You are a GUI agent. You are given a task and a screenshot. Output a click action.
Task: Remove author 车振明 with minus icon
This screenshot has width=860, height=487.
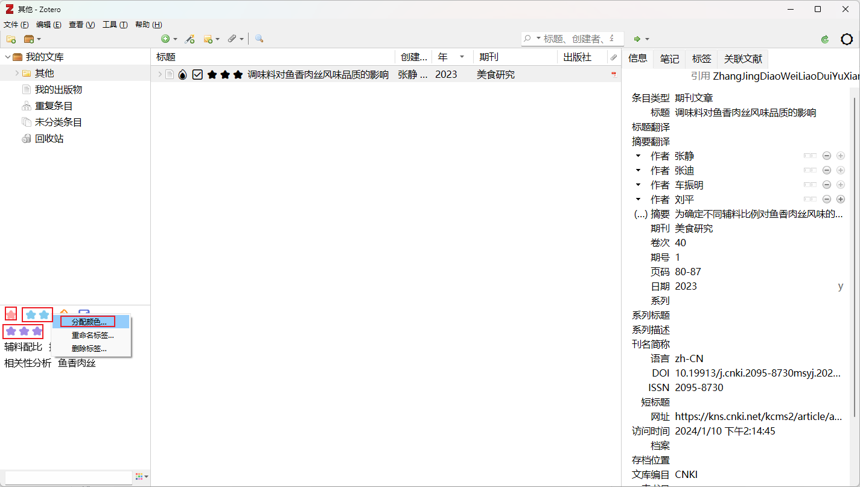pyautogui.click(x=827, y=185)
